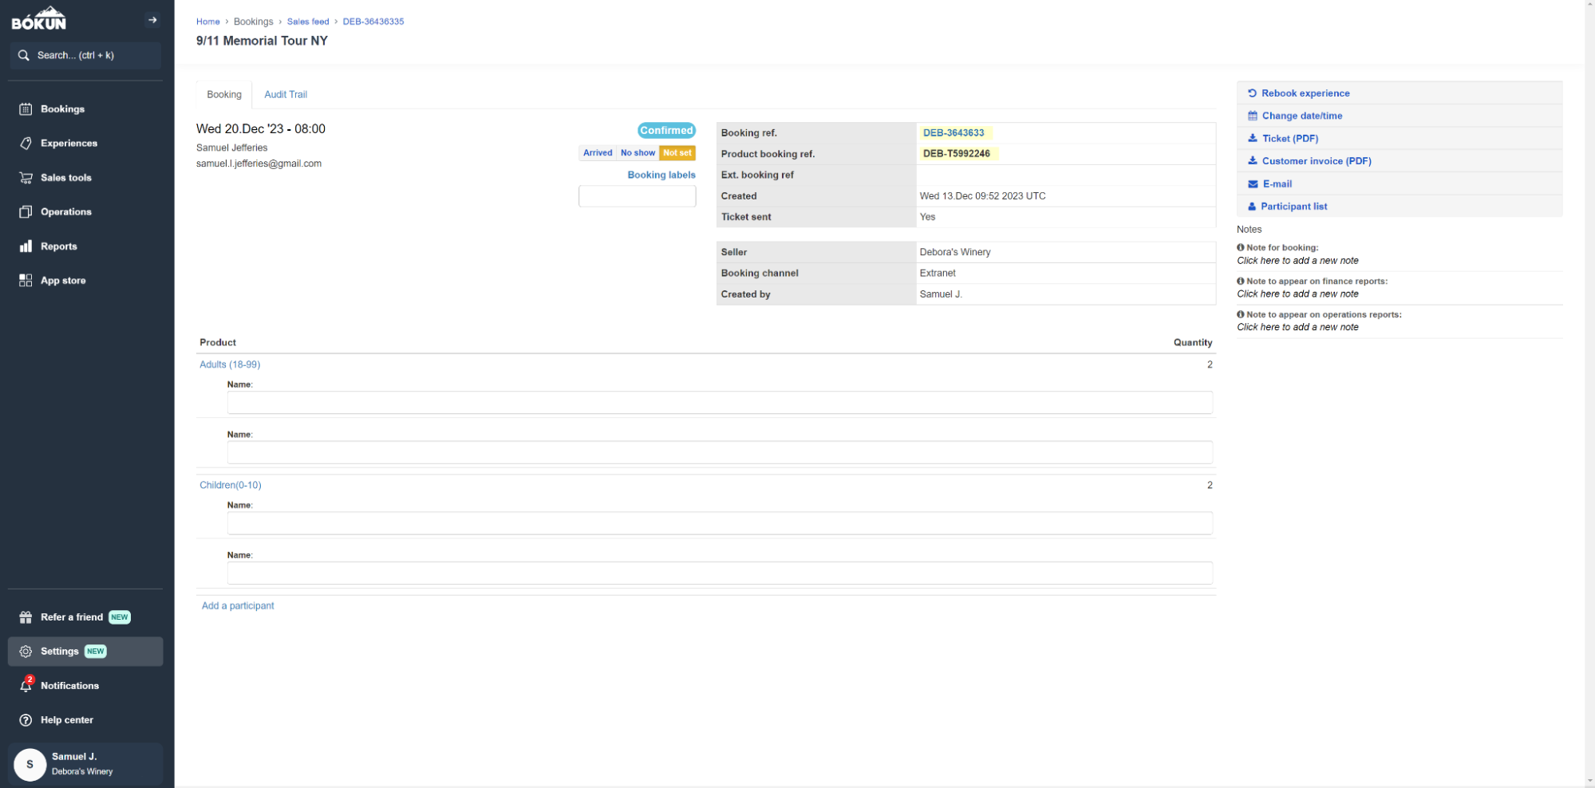Screen dimensions: 1595x788
Task: Open Notifications bell icon
Action: click(26, 686)
